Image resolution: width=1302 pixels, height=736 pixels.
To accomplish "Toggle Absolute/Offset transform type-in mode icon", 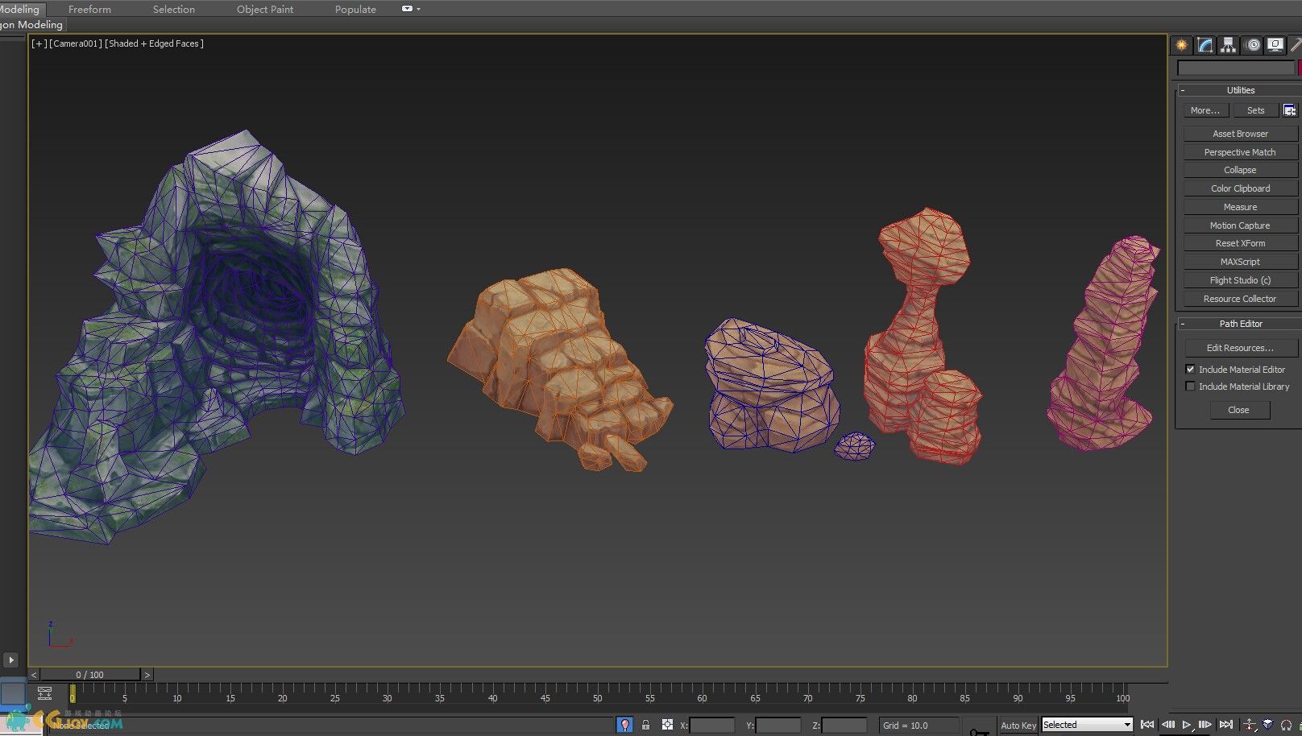I will tap(667, 725).
